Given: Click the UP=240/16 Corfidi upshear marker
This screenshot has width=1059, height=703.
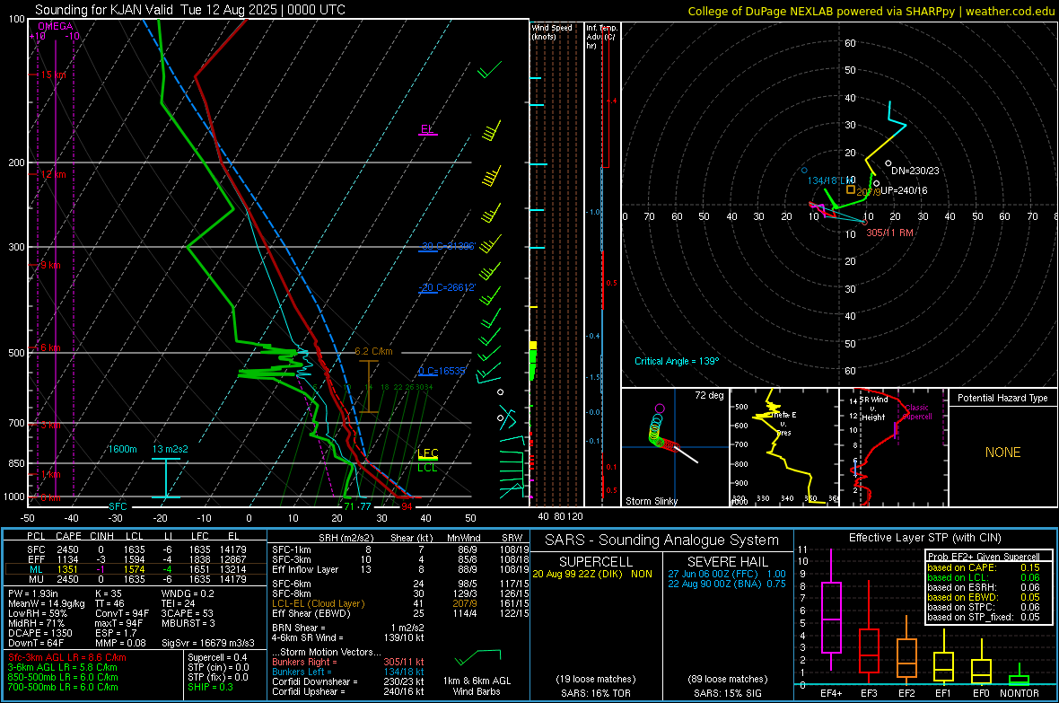Looking at the screenshot, I should [904, 190].
